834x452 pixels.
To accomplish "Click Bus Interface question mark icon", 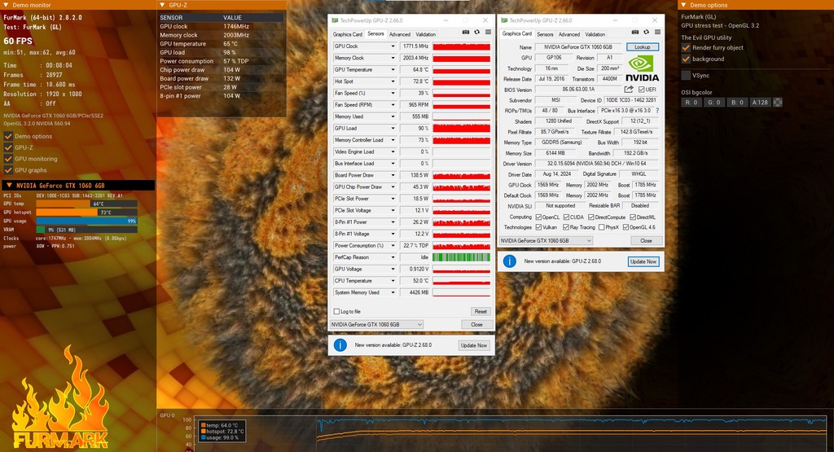I will click(657, 111).
